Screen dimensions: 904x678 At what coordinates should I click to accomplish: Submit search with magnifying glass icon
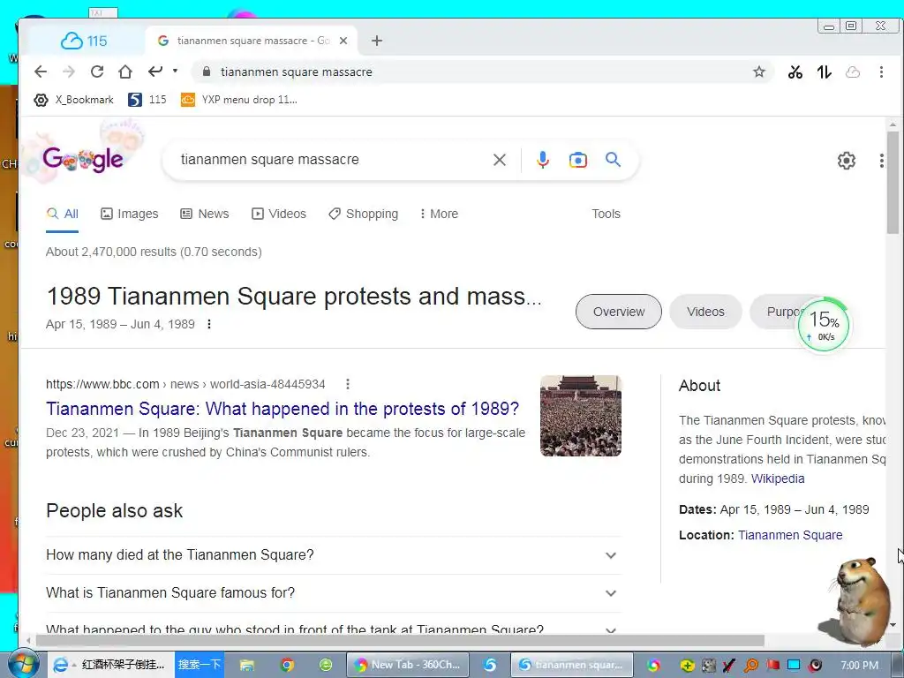point(613,160)
